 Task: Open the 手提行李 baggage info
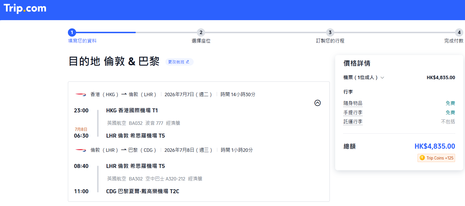(x=353, y=113)
